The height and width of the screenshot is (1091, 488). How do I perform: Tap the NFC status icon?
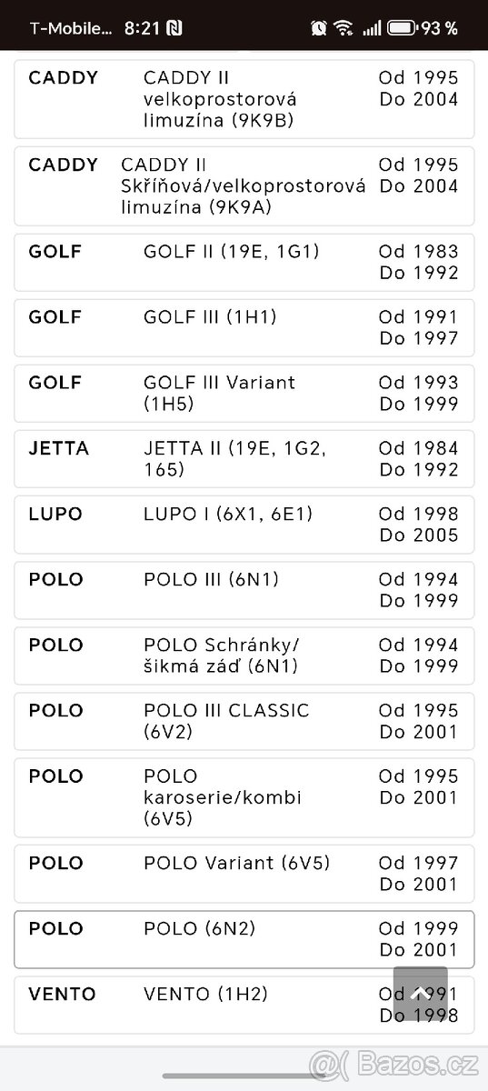pos(174,27)
